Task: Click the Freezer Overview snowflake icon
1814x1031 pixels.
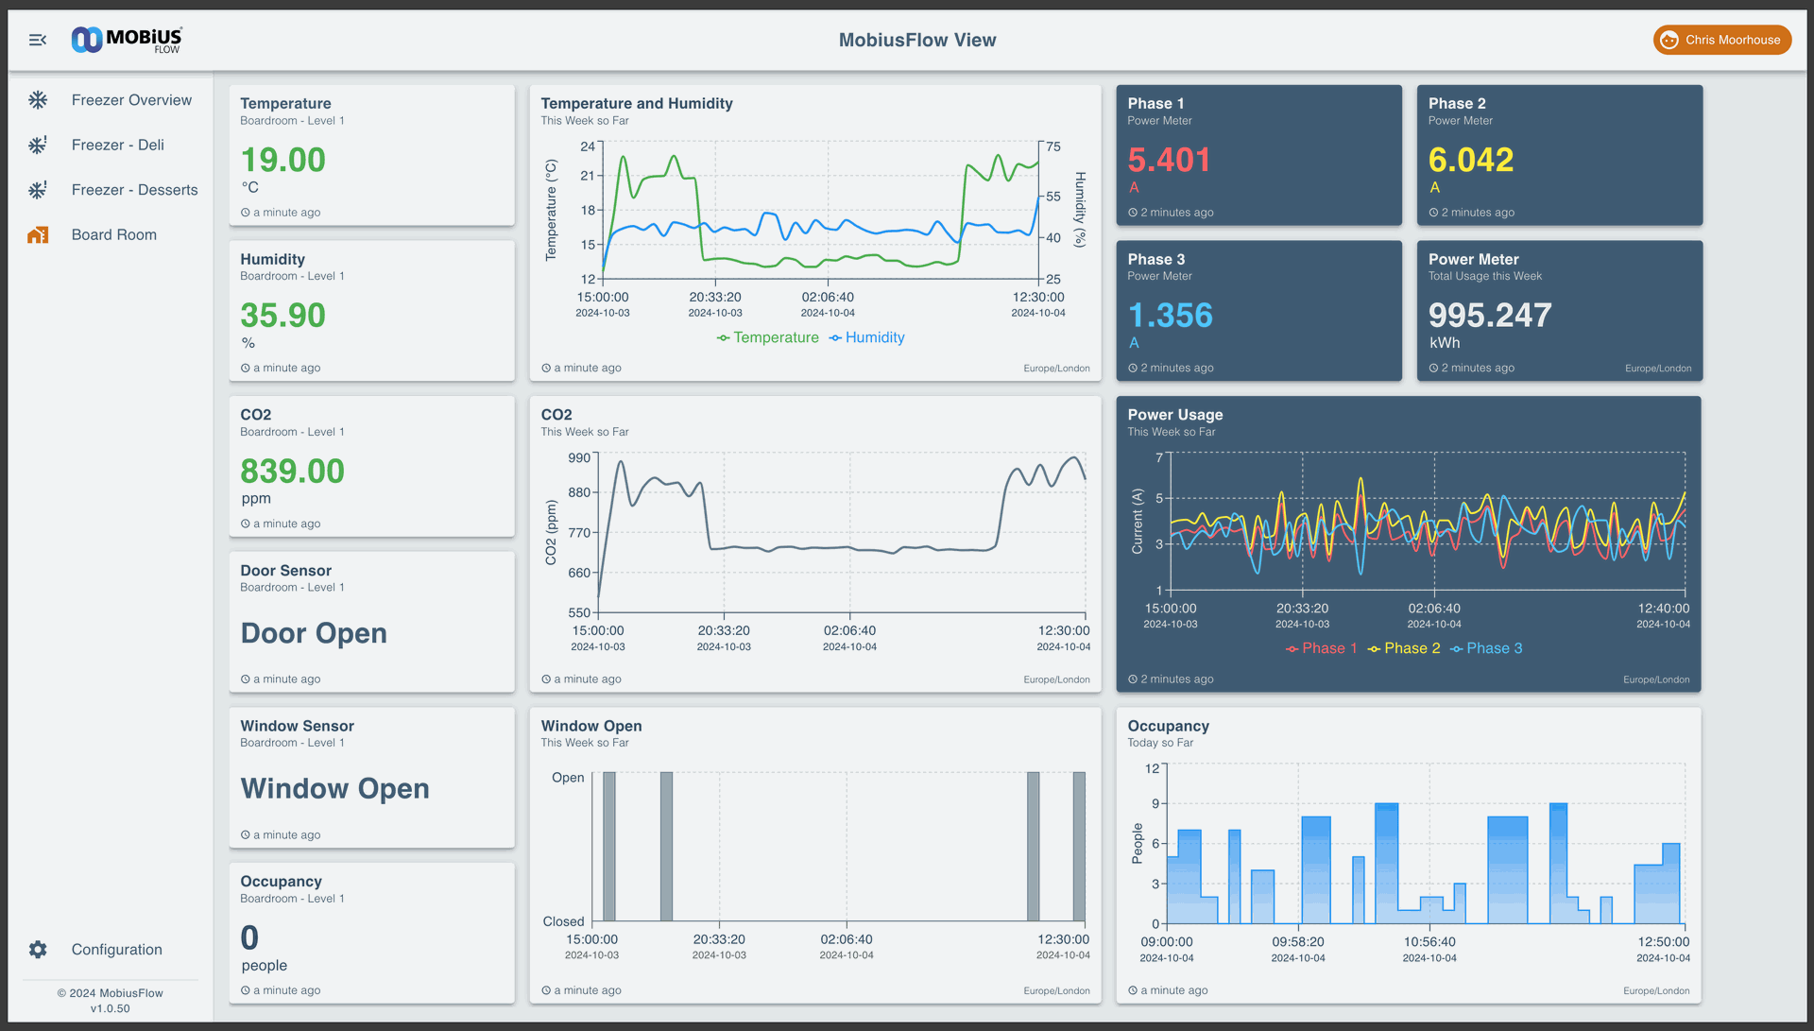Action: tap(38, 100)
